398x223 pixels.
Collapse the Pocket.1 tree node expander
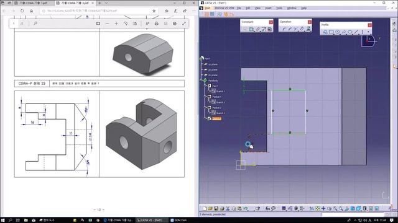pyautogui.click(x=205, y=97)
